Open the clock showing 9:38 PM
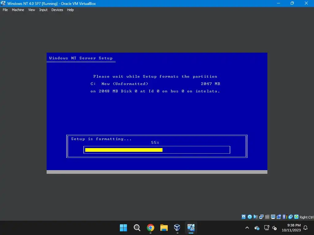The height and width of the screenshot is (235, 314). point(291,228)
